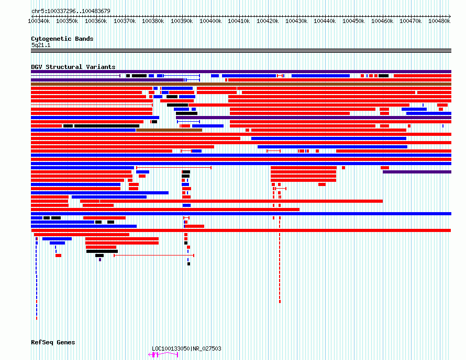Select the tiny purple variant square near 100362k
This screenshot has height=360, width=466.
click(x=100, y=260)
